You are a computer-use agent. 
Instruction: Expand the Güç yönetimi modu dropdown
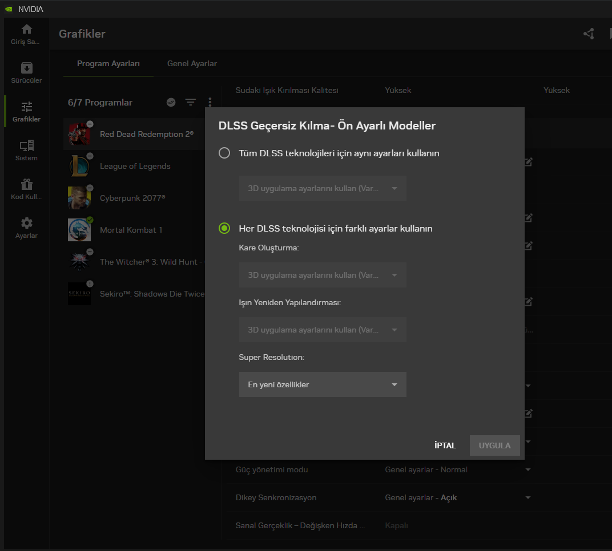[528, 469]
